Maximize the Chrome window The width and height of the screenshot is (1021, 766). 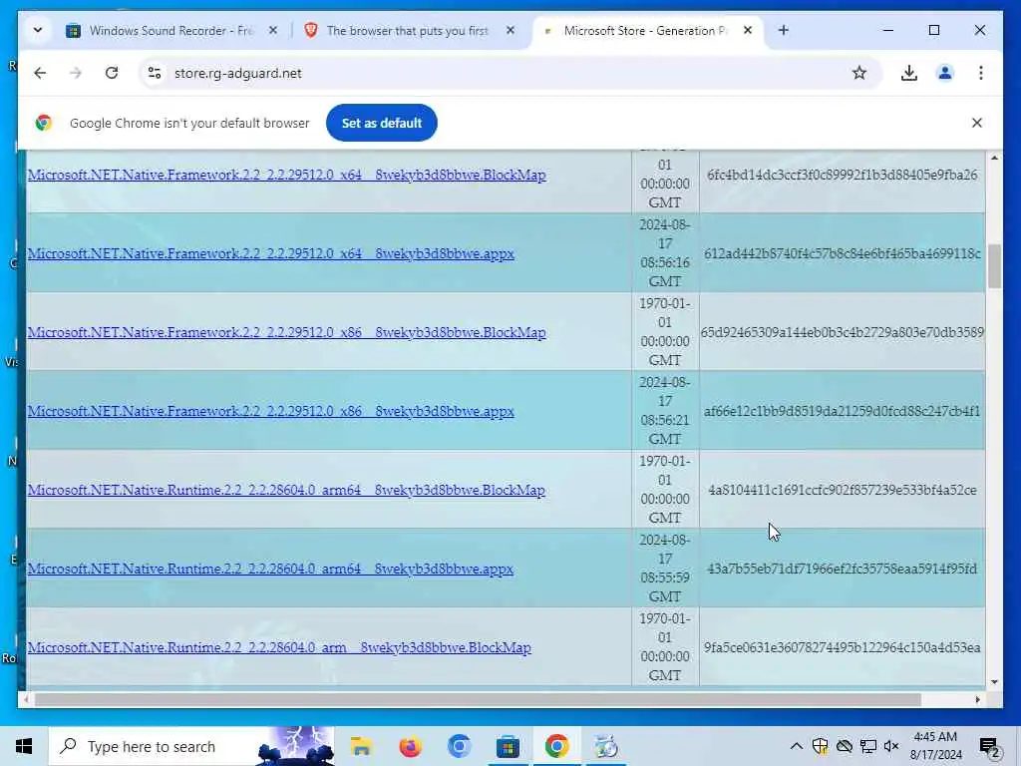point(933,30)
